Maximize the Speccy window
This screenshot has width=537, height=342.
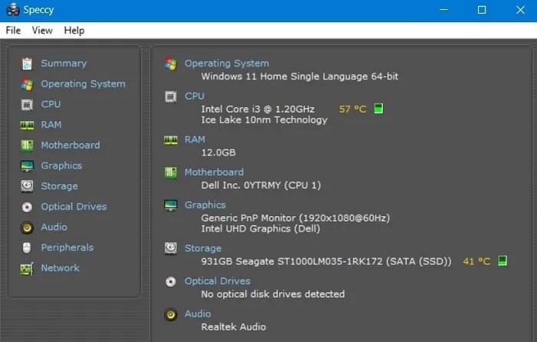point(482,10)
